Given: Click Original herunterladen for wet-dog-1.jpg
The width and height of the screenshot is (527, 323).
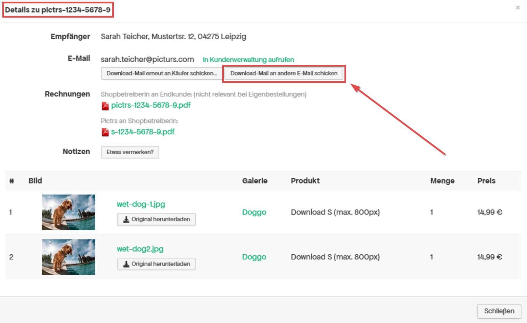Looking at the screenshot, I should tap(156, 220).
